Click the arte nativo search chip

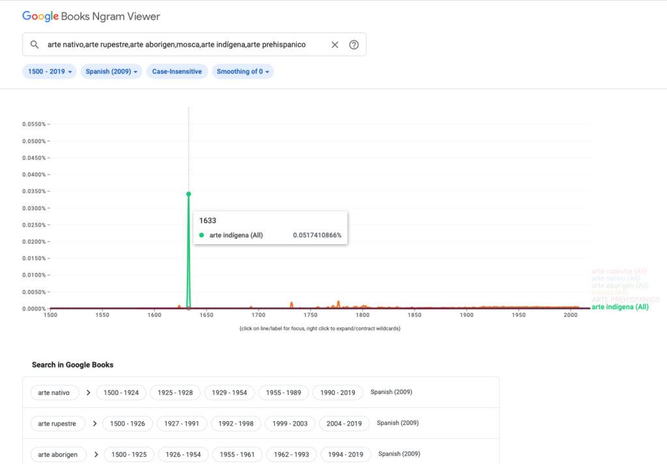click(x=54, y=392)
